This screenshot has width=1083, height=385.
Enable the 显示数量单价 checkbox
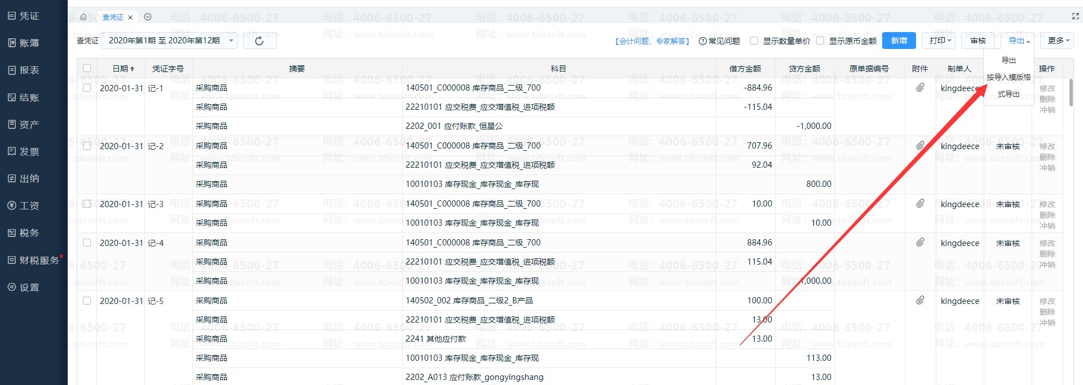coord(754,41)
